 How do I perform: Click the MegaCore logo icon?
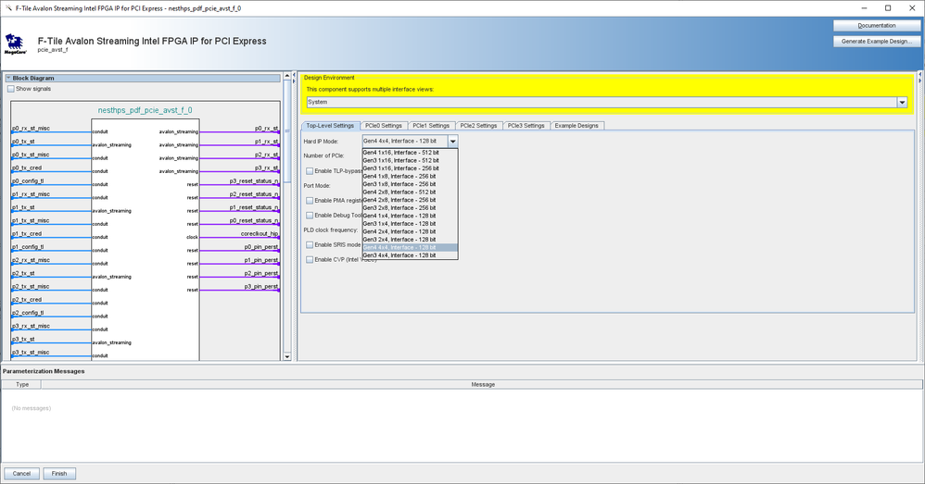[15, 44]
